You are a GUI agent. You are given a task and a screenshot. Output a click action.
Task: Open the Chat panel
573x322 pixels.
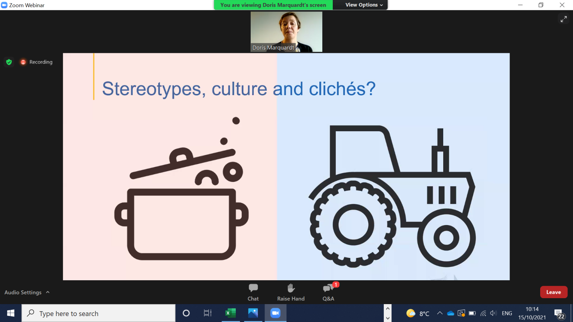tap(253, 292)
